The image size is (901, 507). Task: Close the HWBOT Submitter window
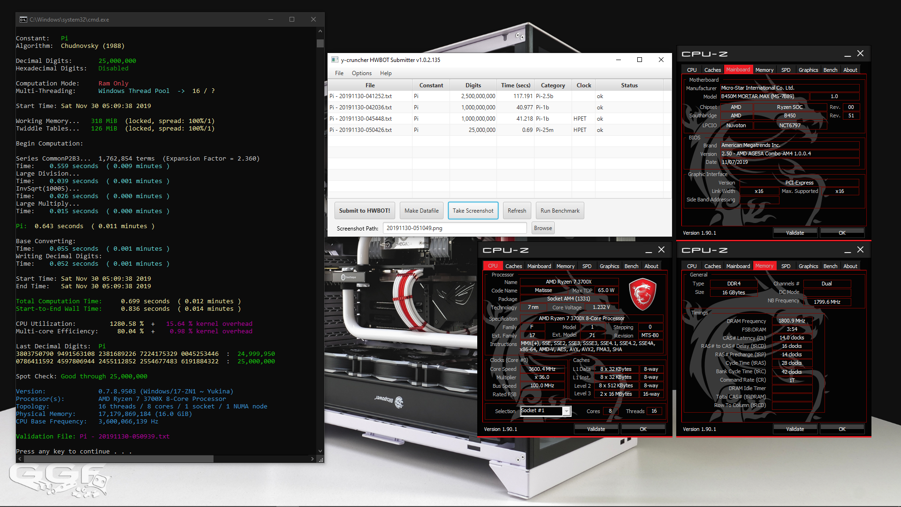[661, 60]
